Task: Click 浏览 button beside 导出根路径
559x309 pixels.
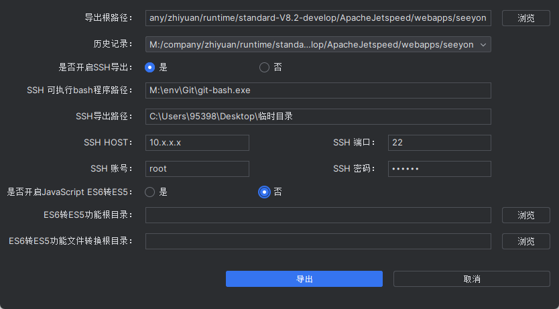Action: tap(525, 18)
